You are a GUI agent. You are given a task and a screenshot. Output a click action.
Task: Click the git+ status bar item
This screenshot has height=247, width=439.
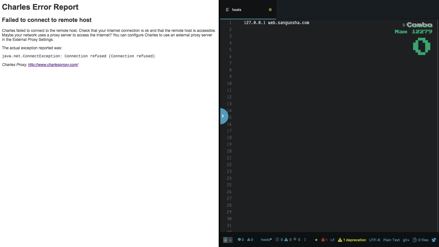click(406, 240)
